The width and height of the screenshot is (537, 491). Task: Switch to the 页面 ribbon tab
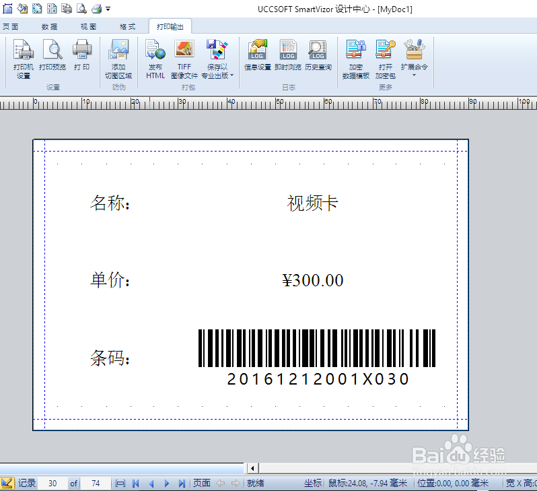pos(11,27)
